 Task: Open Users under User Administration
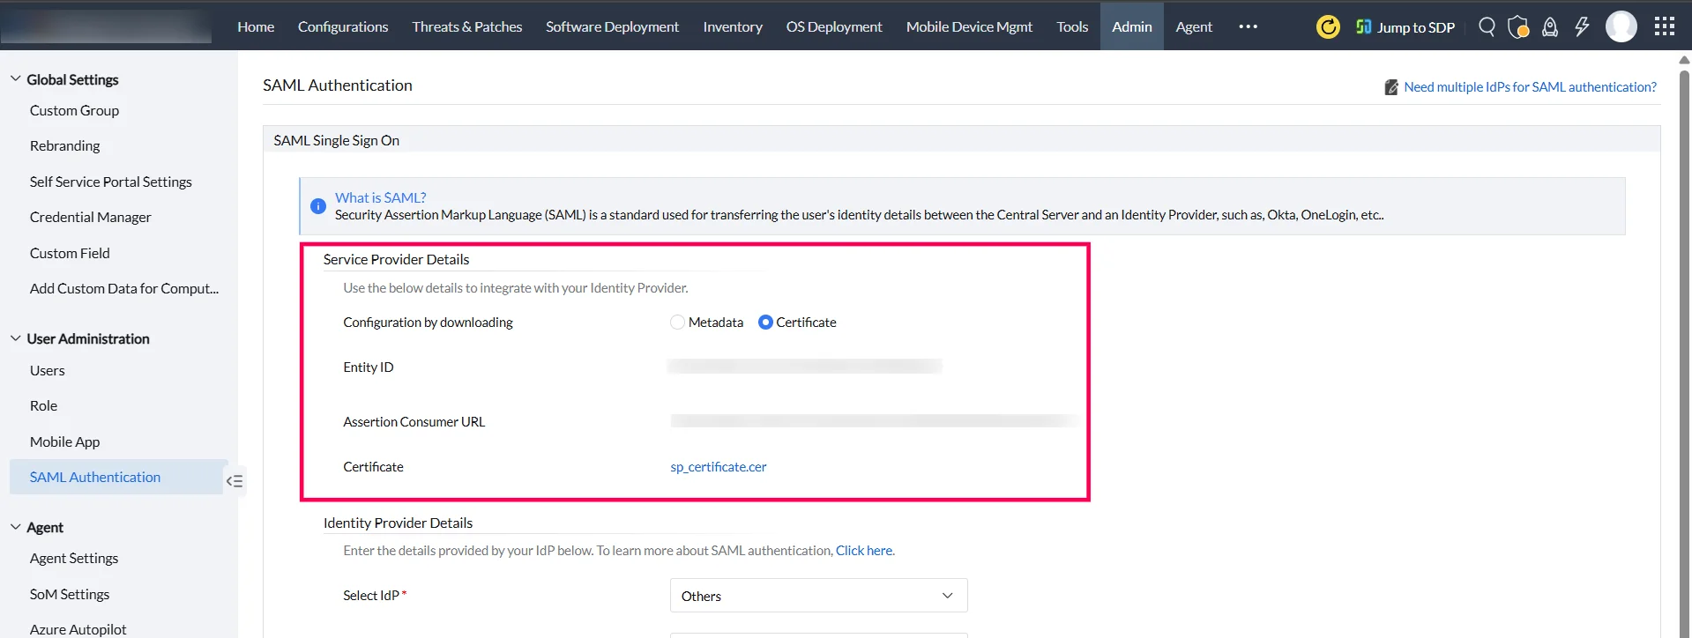tap(47, 370)
